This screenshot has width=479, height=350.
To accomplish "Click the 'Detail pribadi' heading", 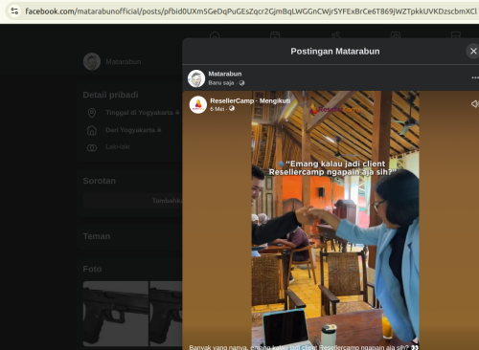I will [x=110, y=95].
